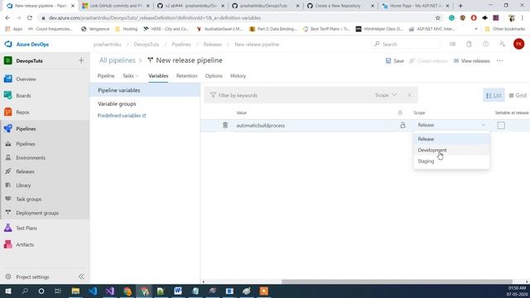The width and height of the screenshot is (530, 298).
Task: Open Environments in the sidebar
Action: 31,158
